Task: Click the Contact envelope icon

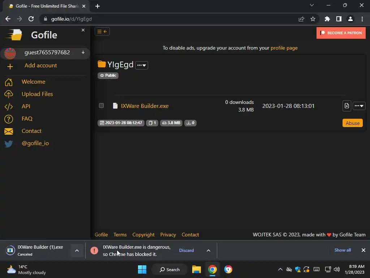Action: pos(9,131)
